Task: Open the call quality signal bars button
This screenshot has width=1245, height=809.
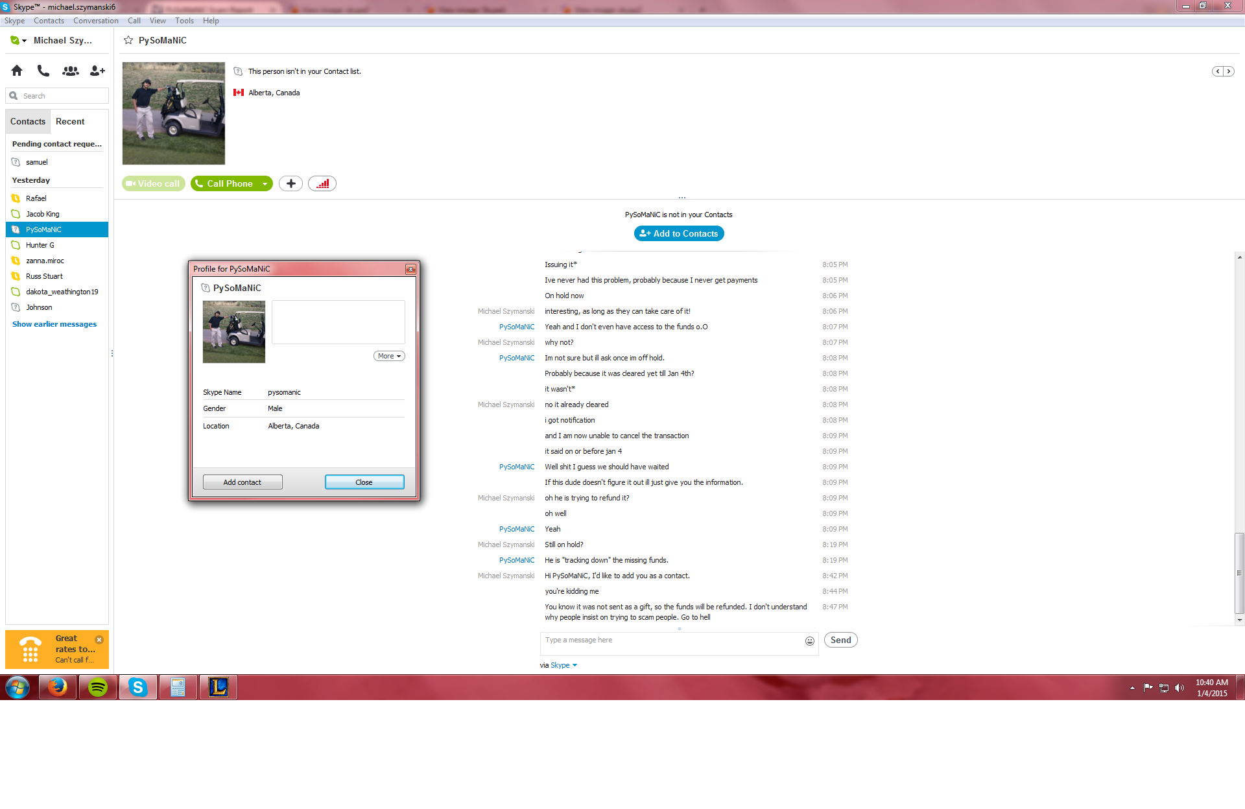Action: (x=322, y=183)
